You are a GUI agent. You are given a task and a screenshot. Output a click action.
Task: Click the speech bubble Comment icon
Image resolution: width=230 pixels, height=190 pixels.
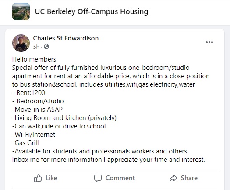98,178
